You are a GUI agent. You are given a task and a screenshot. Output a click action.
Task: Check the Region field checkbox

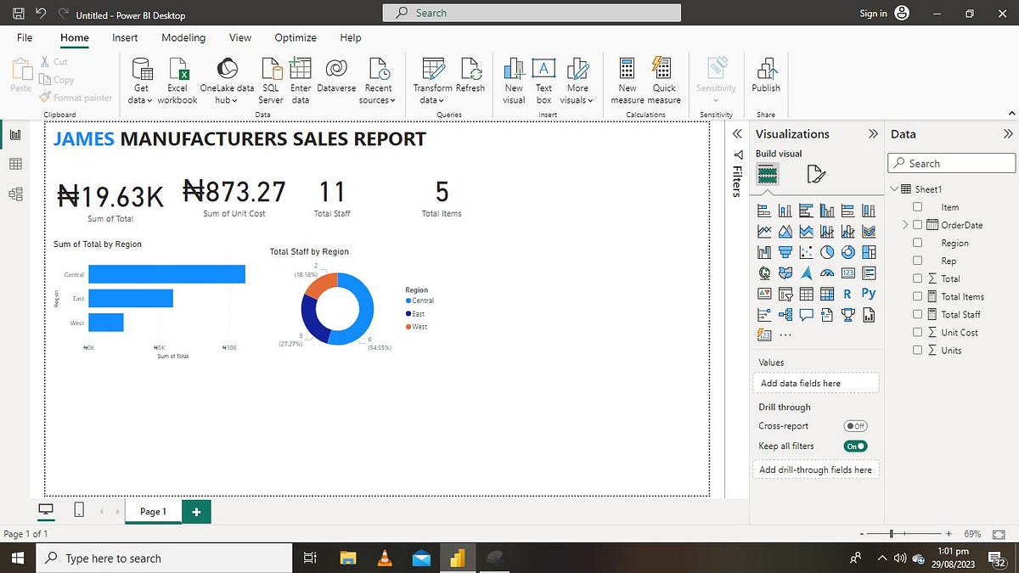(x=916, y=243)
